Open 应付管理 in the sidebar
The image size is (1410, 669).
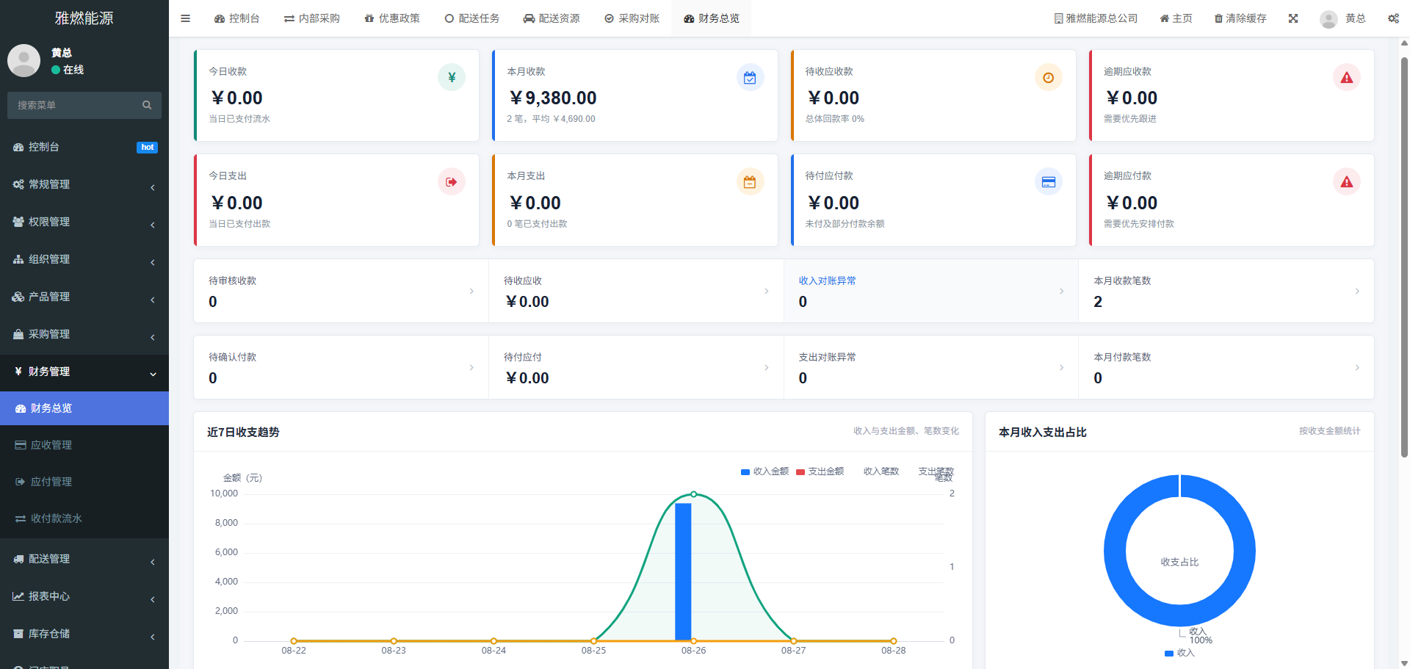coord(84,482)
